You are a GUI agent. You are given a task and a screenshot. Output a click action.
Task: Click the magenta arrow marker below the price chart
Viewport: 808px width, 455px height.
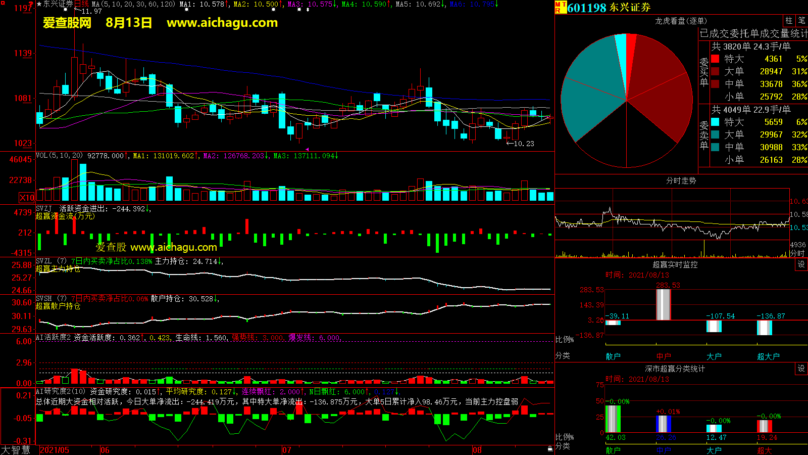pyautogui.click(x=308, y=149)
